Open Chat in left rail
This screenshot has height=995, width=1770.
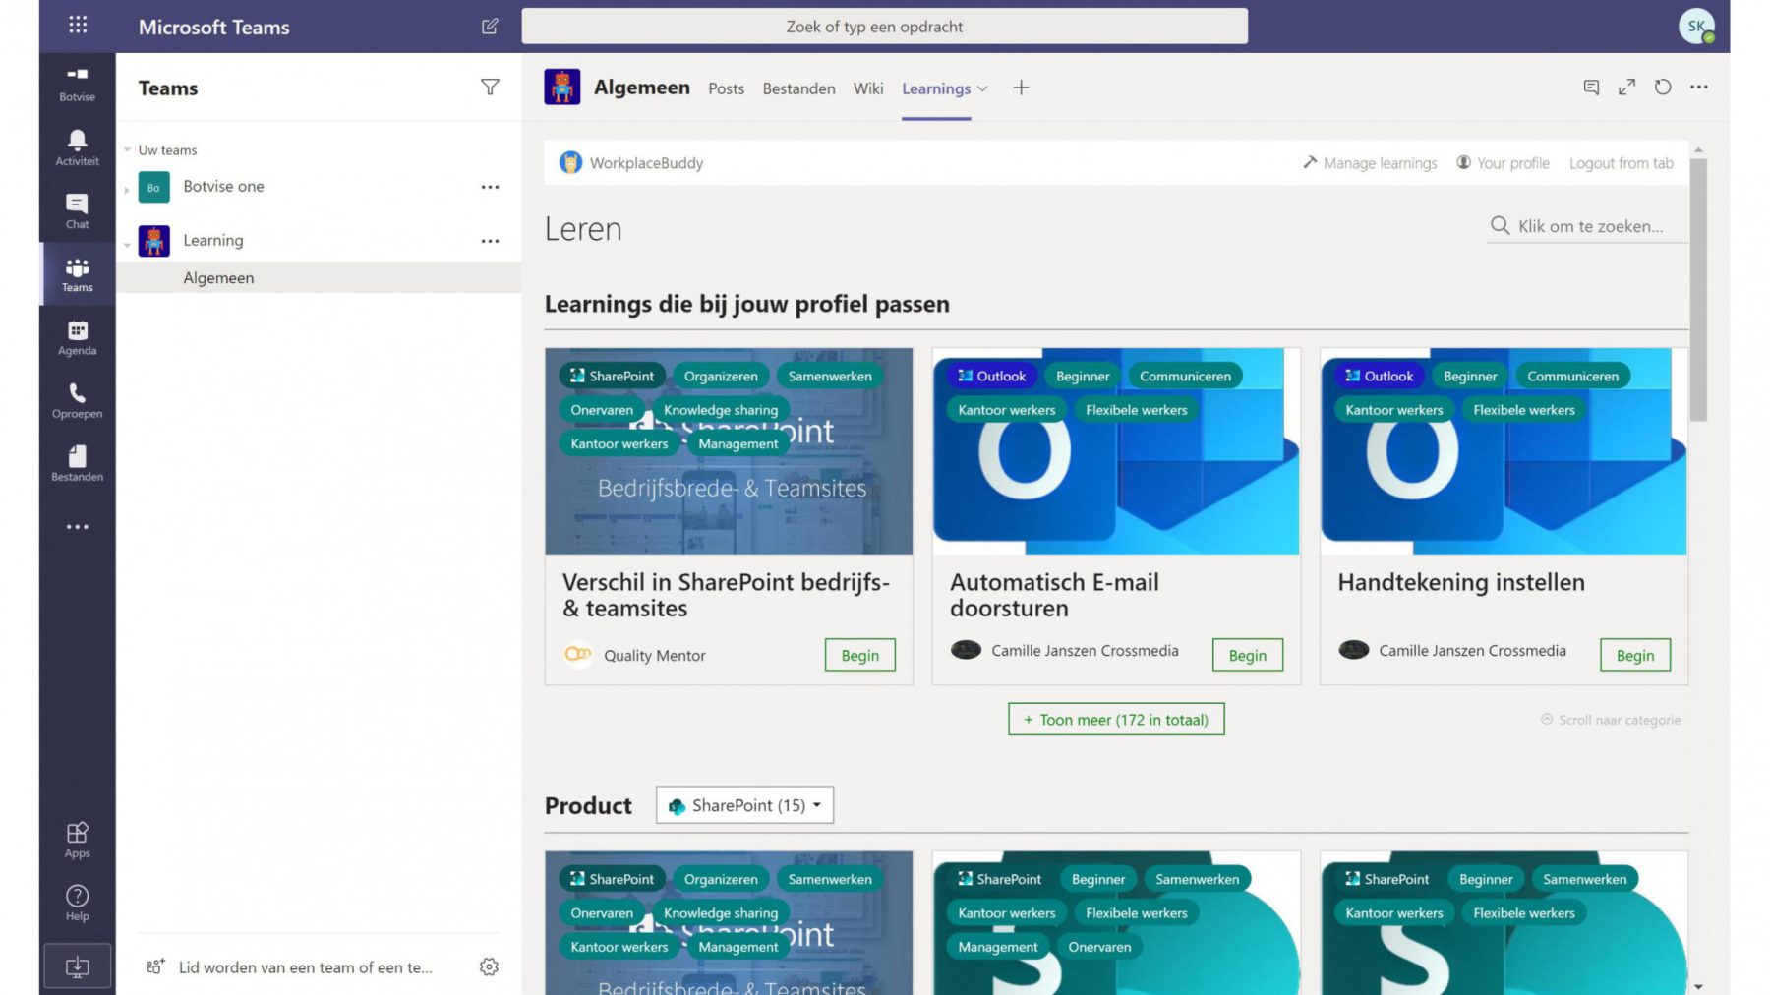coord(77,210)
